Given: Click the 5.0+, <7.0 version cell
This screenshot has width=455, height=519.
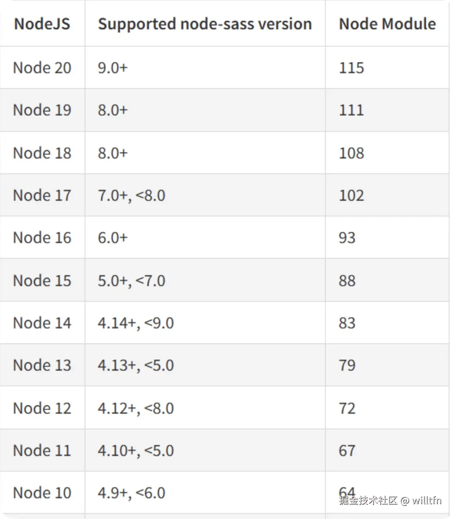Looking at the screenshot, I should 132,281.
